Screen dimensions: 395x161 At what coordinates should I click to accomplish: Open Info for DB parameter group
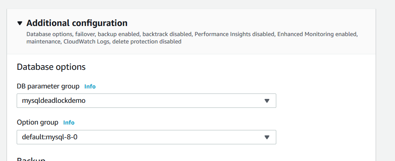[90, 87]
